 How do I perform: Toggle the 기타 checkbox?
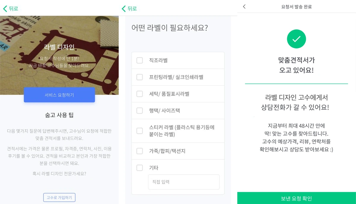pyautogui.click(x=139, y=168)
